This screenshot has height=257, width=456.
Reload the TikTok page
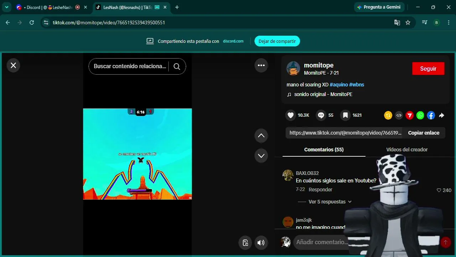(32, 22)
